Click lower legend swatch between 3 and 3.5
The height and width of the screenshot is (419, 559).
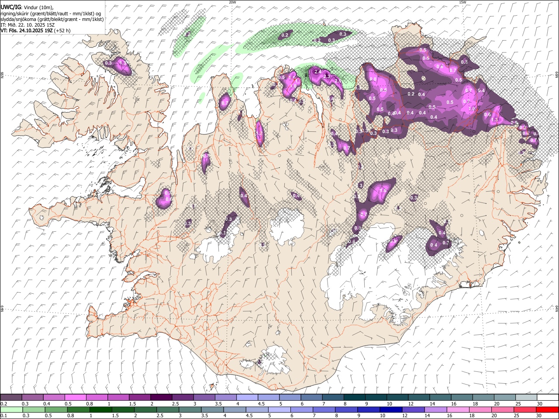click(190, 409)
